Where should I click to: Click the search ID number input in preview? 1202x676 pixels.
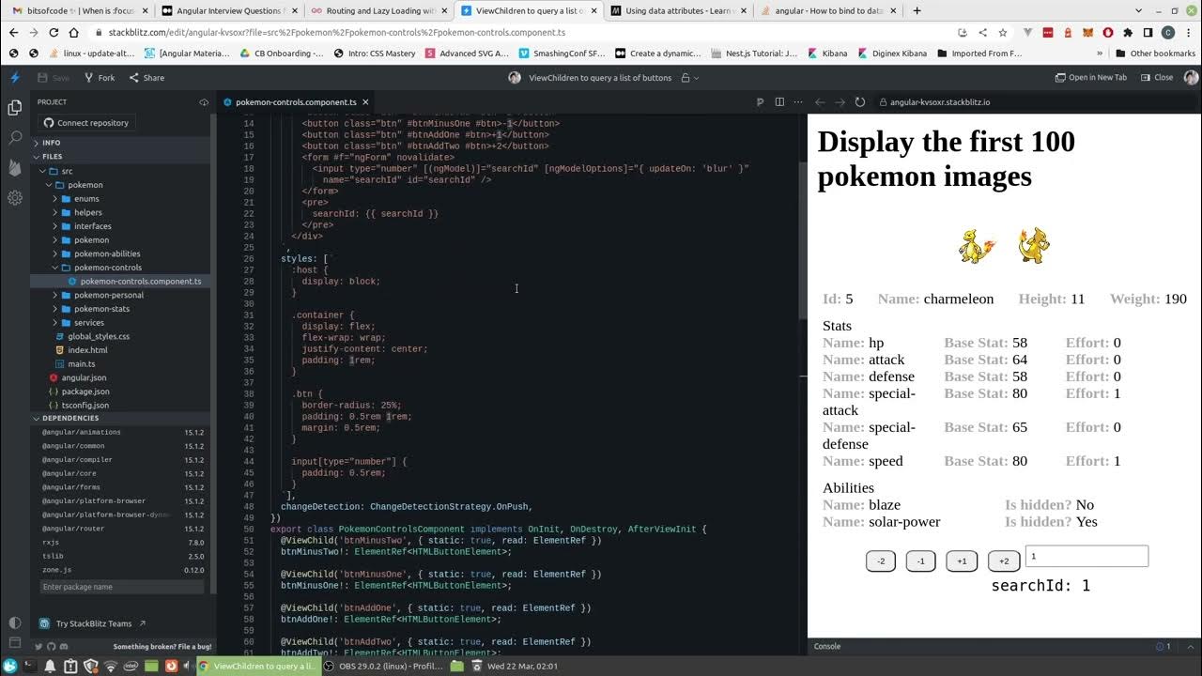click(x=1086, y=557)
